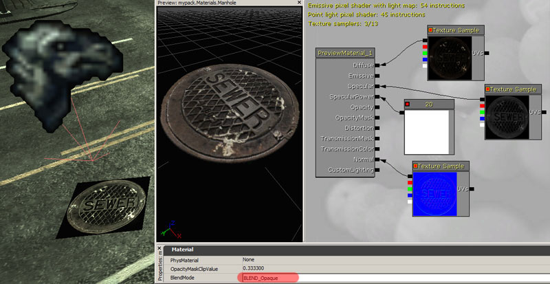Screen dimensions: 550x284
Task: Select the constant node titled 20
Action: [429, 105]
